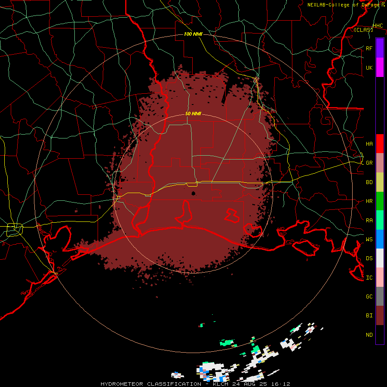Click the black radar site dot at map center
Viewport: 387px width, 387px height.
pyautogui.click(x=193, y=193)
